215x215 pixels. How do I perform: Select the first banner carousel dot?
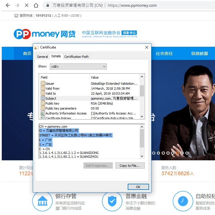[x=153, y=153]
